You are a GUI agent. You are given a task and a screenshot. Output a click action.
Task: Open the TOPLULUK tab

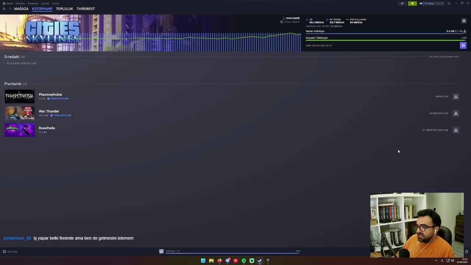pos(64,8)
